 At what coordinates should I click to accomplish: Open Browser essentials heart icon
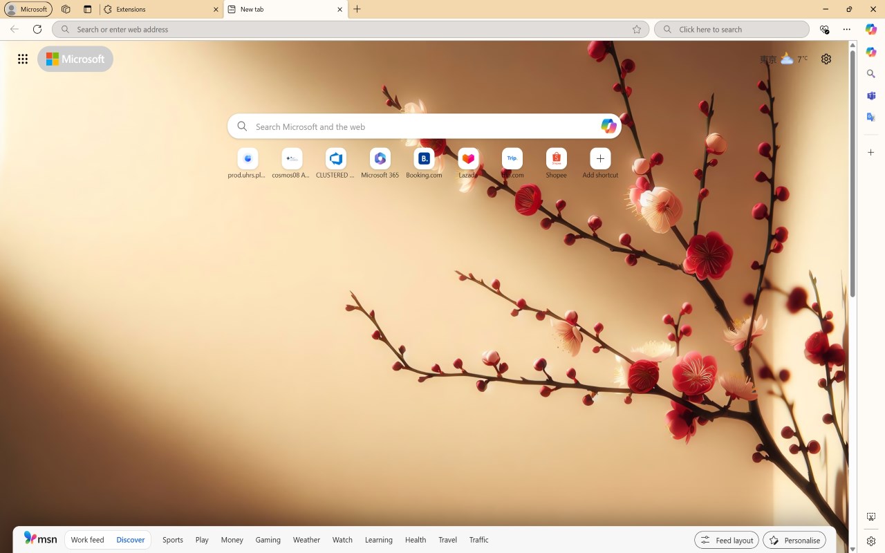coord(824,29)
